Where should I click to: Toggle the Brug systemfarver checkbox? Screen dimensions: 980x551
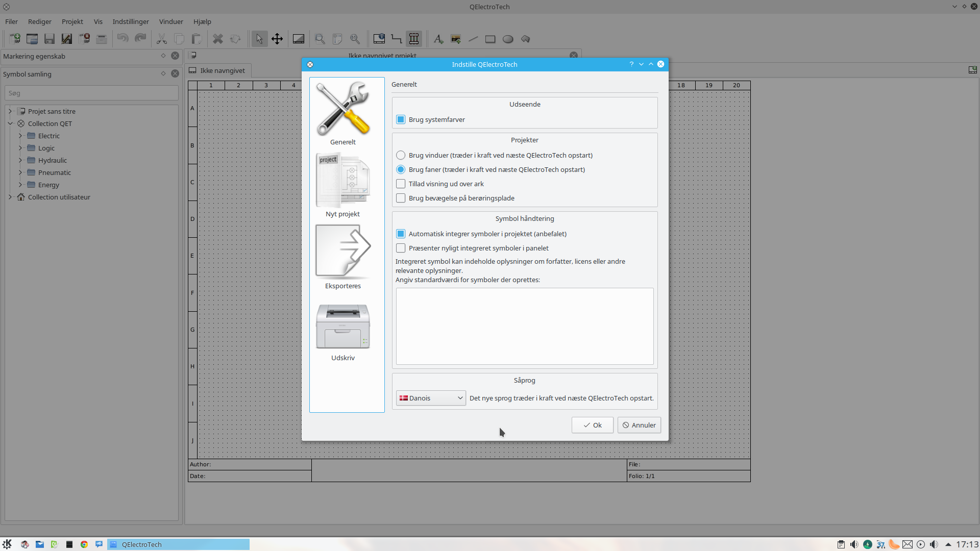(401, 119)
